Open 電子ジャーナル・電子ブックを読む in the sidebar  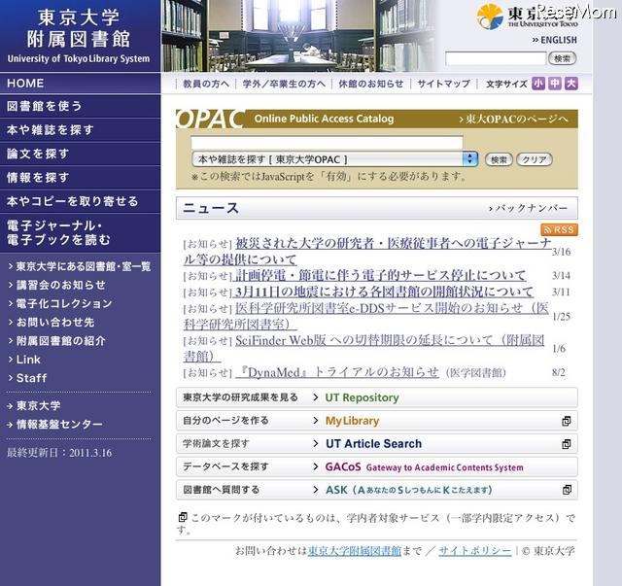click(x=80, y=233)
